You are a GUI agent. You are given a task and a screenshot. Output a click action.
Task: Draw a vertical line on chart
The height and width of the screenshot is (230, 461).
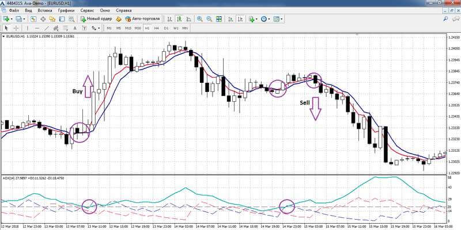pyautogui.click(x=27, y=28)
